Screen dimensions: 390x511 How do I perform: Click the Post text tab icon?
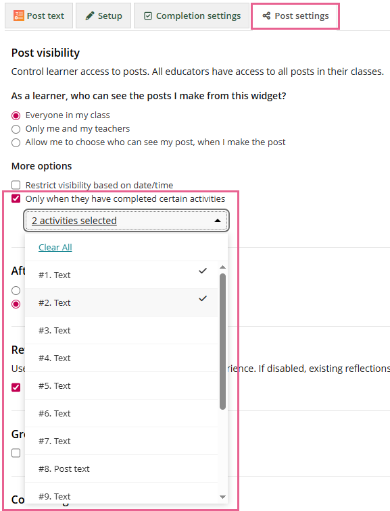click(19, 16)
